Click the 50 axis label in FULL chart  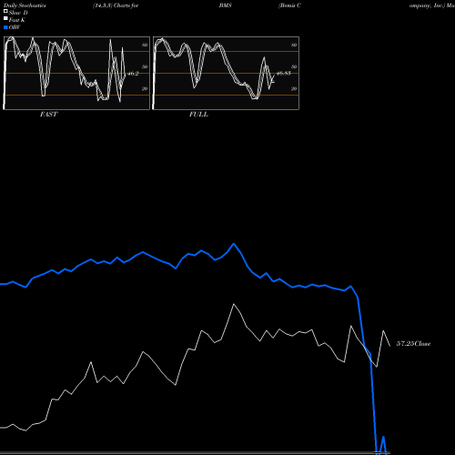pyautogui.click(x=294, y=66)
